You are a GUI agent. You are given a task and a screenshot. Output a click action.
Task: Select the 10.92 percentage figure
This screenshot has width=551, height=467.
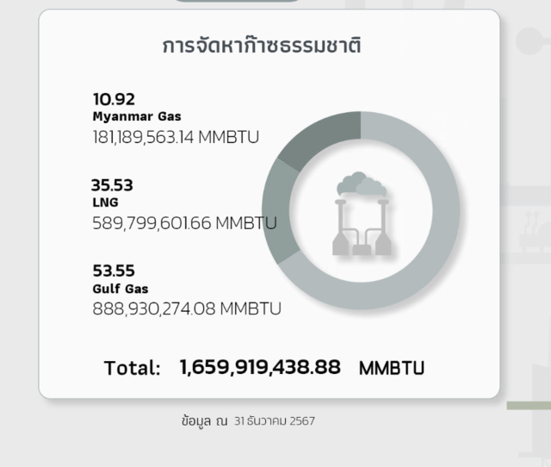pyautogui.click(x=114, y=99)
